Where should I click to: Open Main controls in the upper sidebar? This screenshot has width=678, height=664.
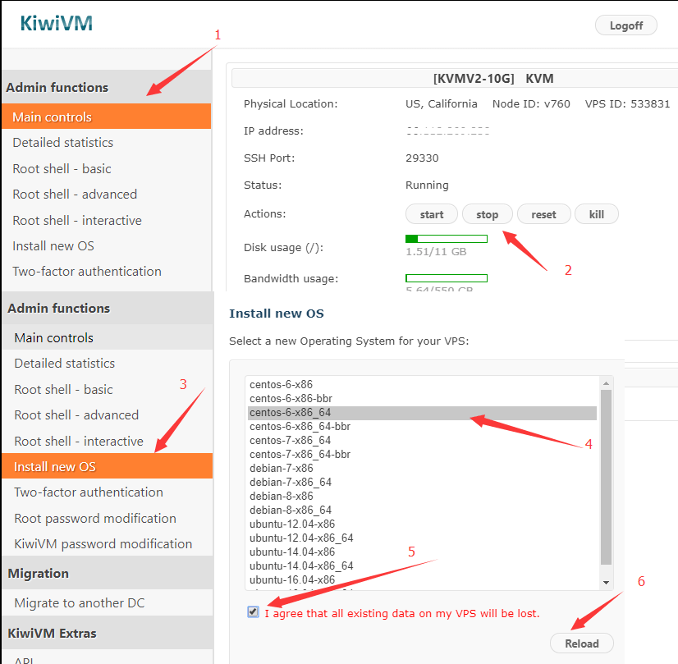tap(107, 117)
